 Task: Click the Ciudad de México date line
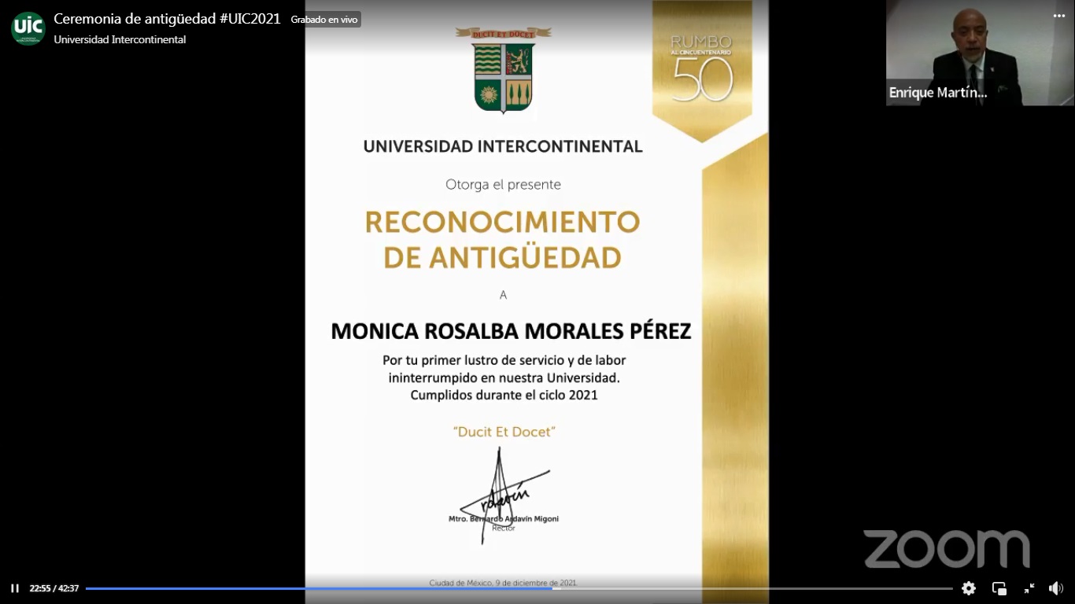[503, 583]
